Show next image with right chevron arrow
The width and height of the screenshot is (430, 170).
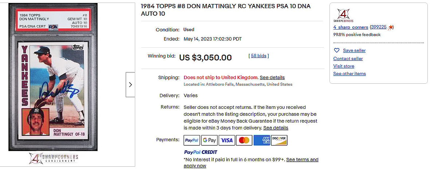130,84
